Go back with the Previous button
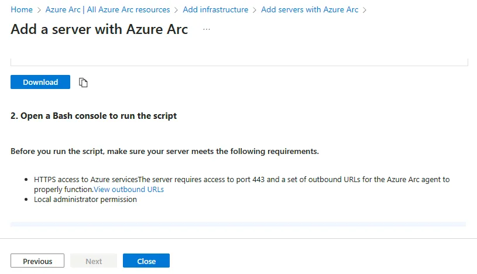Image resolution: width=477 pixels, height=274 pixels. [37, 261]
